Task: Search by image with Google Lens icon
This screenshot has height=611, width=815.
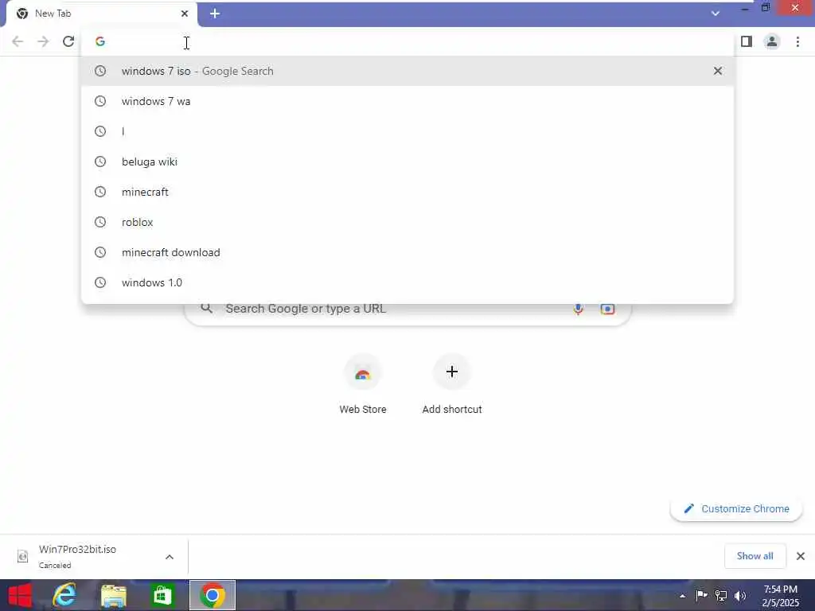Action: point(607,309)
